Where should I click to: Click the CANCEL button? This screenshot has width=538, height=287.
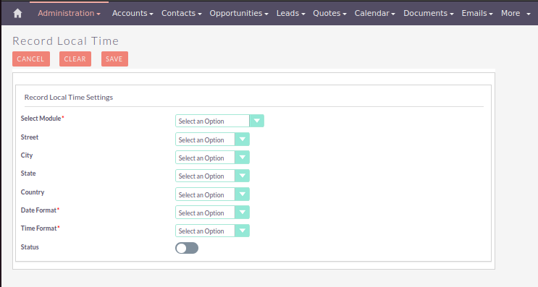click(31, 59)
